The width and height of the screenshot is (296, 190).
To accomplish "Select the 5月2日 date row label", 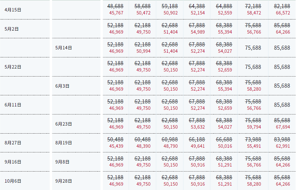I will point(12,29).
